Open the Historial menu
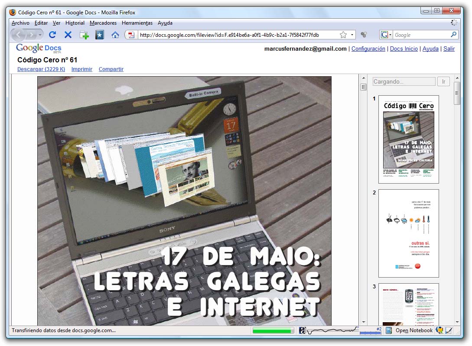The height and width of the screenshot is (346, 472). (x=75, y=23)
